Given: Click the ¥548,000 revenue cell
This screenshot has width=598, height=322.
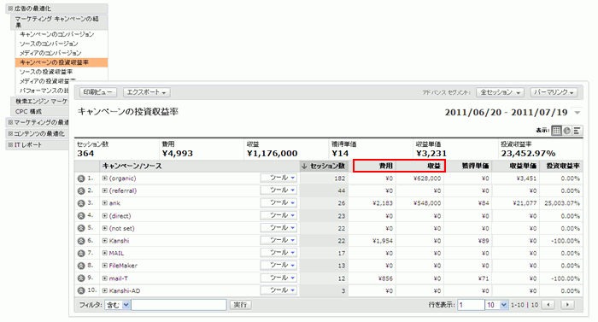Looking at the screenshot, I should coord(427,203).
